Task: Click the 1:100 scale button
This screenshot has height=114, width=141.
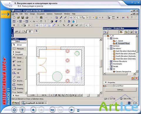Action: pos(32,95)
